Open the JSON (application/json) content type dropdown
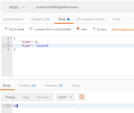 [x=123, y=30]
